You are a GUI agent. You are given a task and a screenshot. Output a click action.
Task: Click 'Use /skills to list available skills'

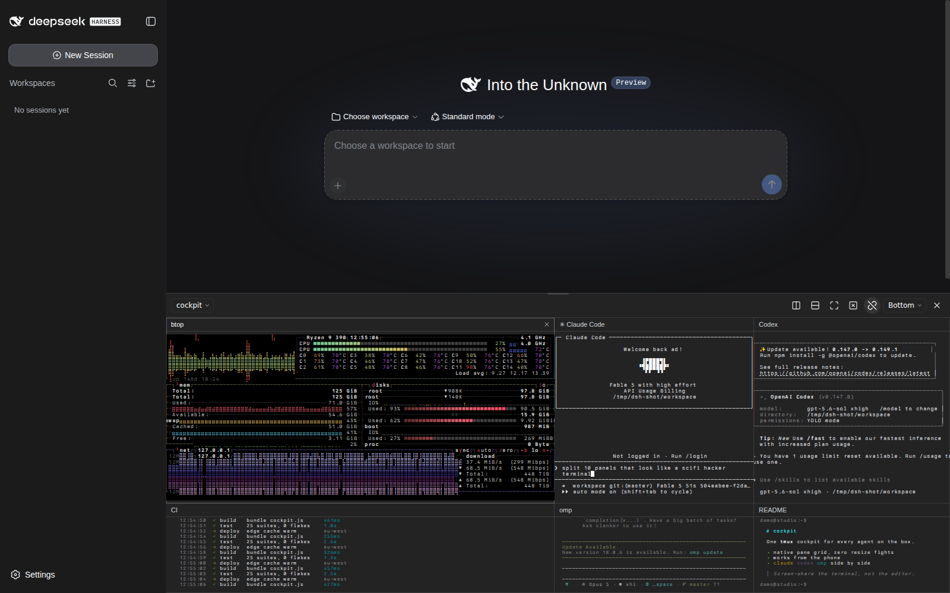coord(825,480)
